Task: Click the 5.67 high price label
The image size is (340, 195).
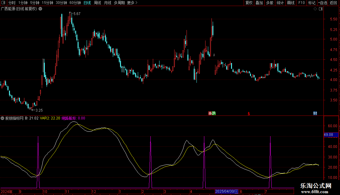Action: click(77, 14)
